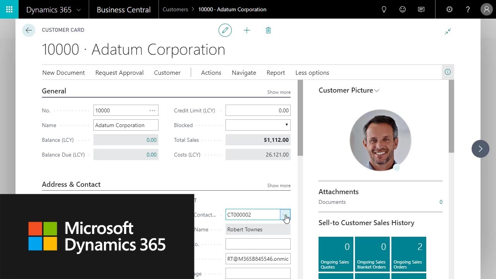Click the question mark help icon
The width and height of the screenshot is (496, 279).
[468, 9]
